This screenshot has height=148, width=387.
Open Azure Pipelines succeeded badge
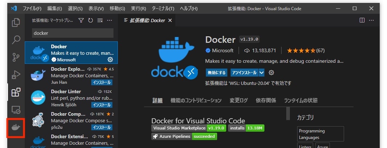pyautogui.click(x=184, y=136)
